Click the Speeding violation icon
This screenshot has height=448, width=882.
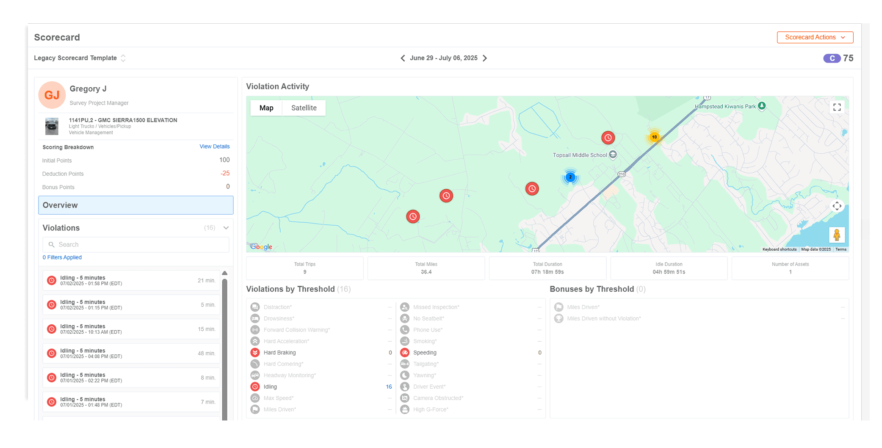[405, 353]
